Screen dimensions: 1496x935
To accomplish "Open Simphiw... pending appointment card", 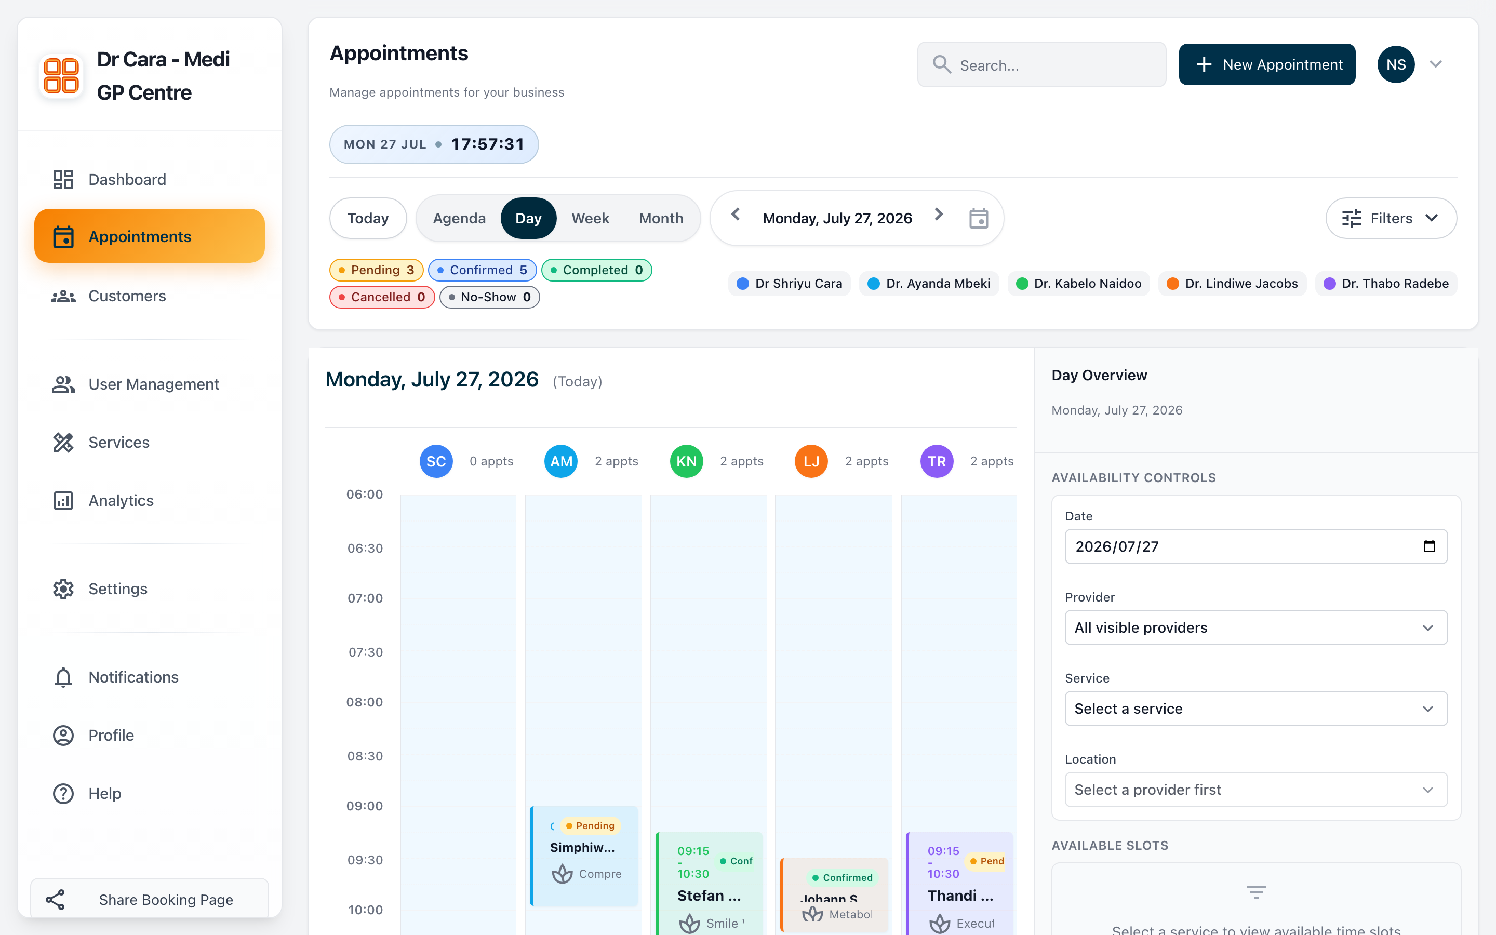I will pos(584,856).
